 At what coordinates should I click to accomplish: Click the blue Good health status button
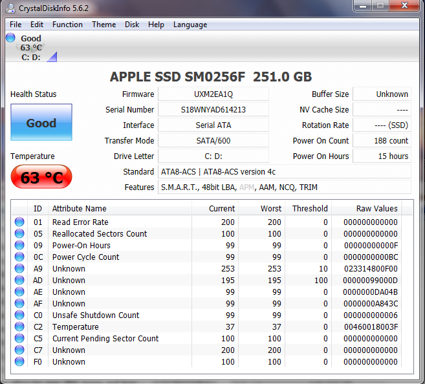pyautogui.click(x=41, y=123)
